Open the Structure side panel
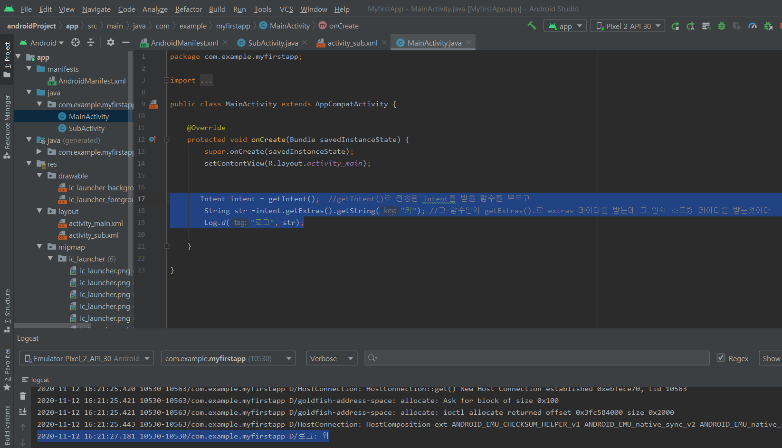This screenshot has width=782, height=448. pyautogui.click(x=7, y=310)
